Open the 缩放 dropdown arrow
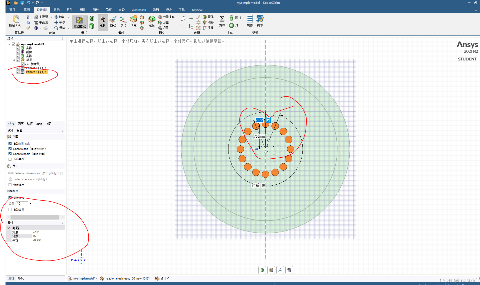The width and height of the screenshot is (480, 285). (68, 28)
